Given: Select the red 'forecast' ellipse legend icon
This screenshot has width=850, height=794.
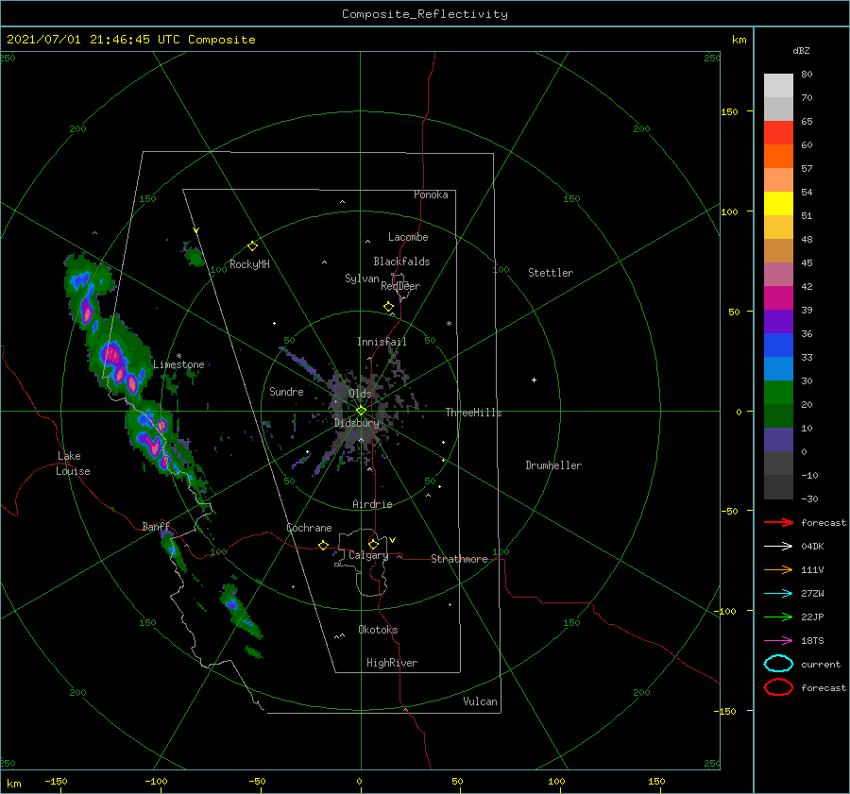Looking at the screenshot, I should coord(778,687).
